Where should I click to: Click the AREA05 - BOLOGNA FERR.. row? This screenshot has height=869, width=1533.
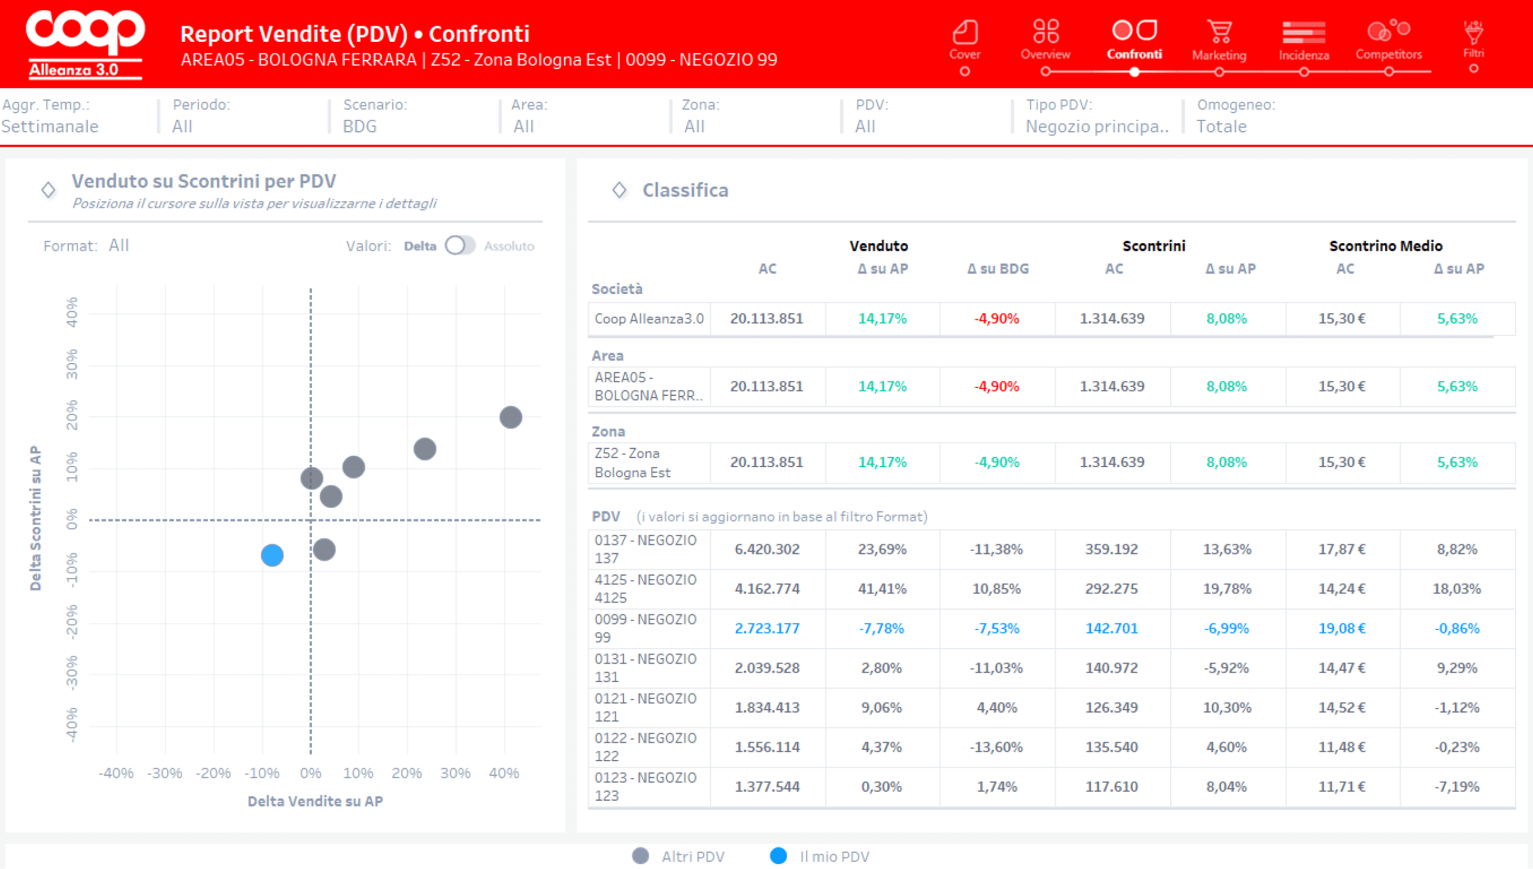[x=1052, y=386]
